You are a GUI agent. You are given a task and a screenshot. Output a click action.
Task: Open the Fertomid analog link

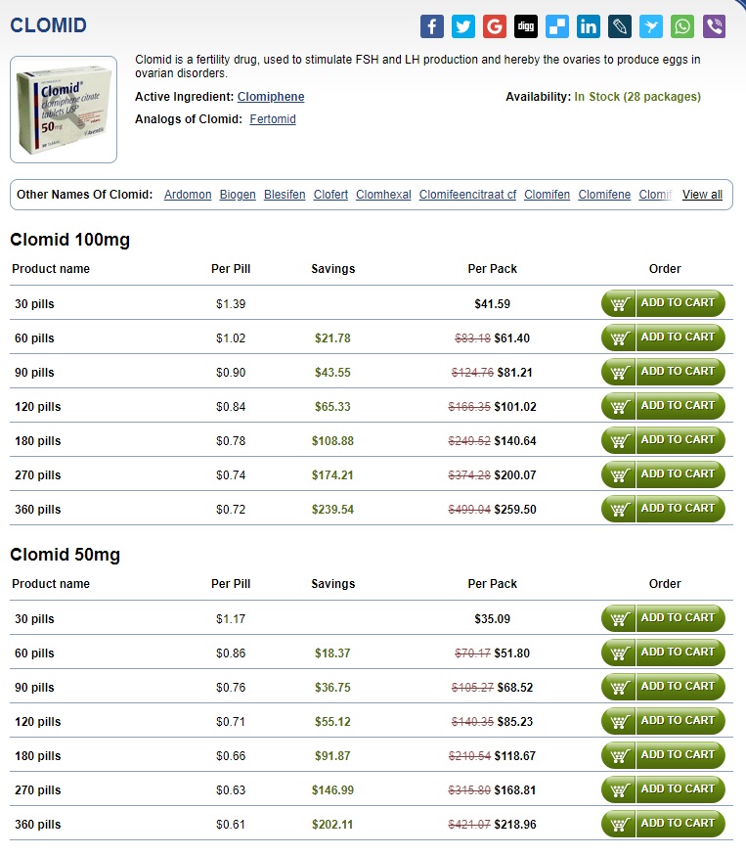pyautogui.click(x=273, y=119)
